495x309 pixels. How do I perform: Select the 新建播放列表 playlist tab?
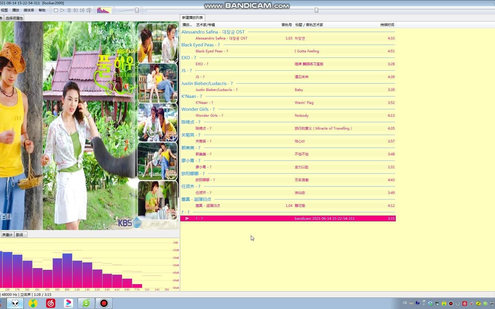[x=192, y=18]
